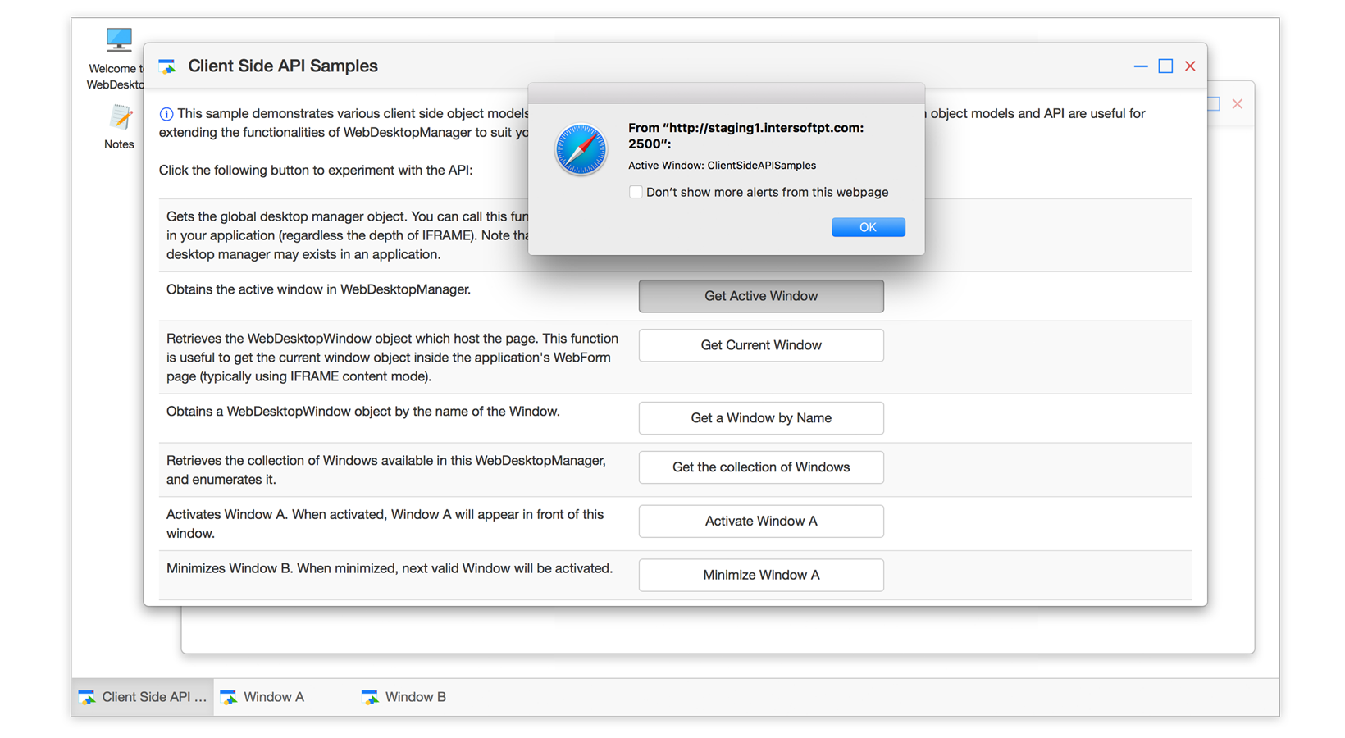1345x738 pixels.
Task: Click Get the collection of Windows button
Action: (x=760, y=467)
